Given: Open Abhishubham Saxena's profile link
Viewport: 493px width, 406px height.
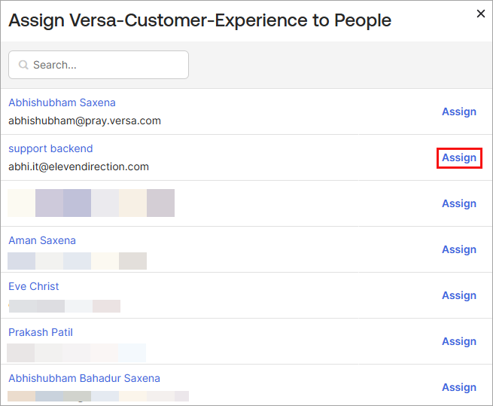Looking at the screenshot, I should [62, 102].
